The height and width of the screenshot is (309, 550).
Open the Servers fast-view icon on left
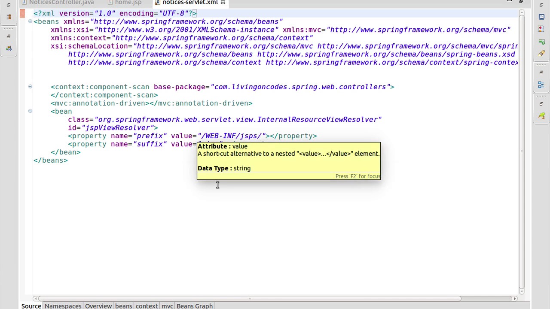coord(9,48)
